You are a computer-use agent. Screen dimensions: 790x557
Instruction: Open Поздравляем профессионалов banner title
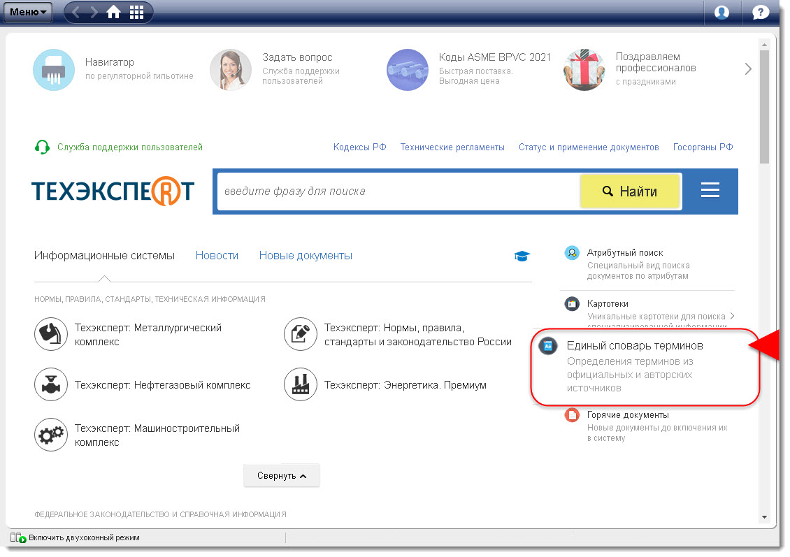coord(656,62)
